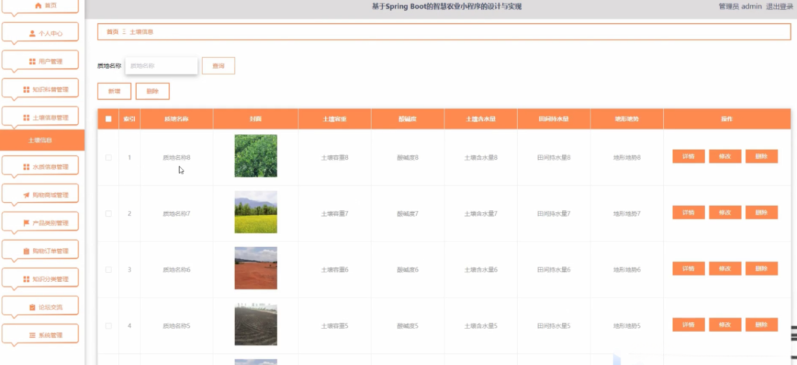Click the paper-plane icon beside 购物商城管理

coord(26,195)
